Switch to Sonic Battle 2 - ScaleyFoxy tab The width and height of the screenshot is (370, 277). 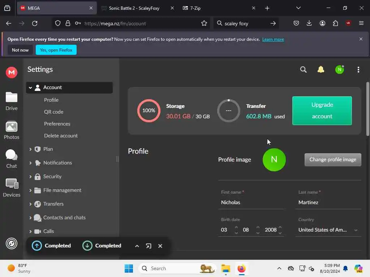click(134, 8)
